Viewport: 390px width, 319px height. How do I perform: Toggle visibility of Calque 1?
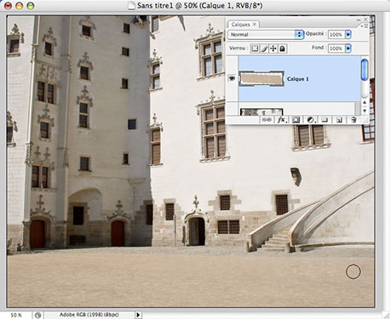click(232, 78)
